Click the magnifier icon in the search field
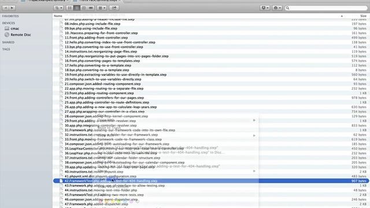Viewport: 370px width, 208px height. (287, 8)
